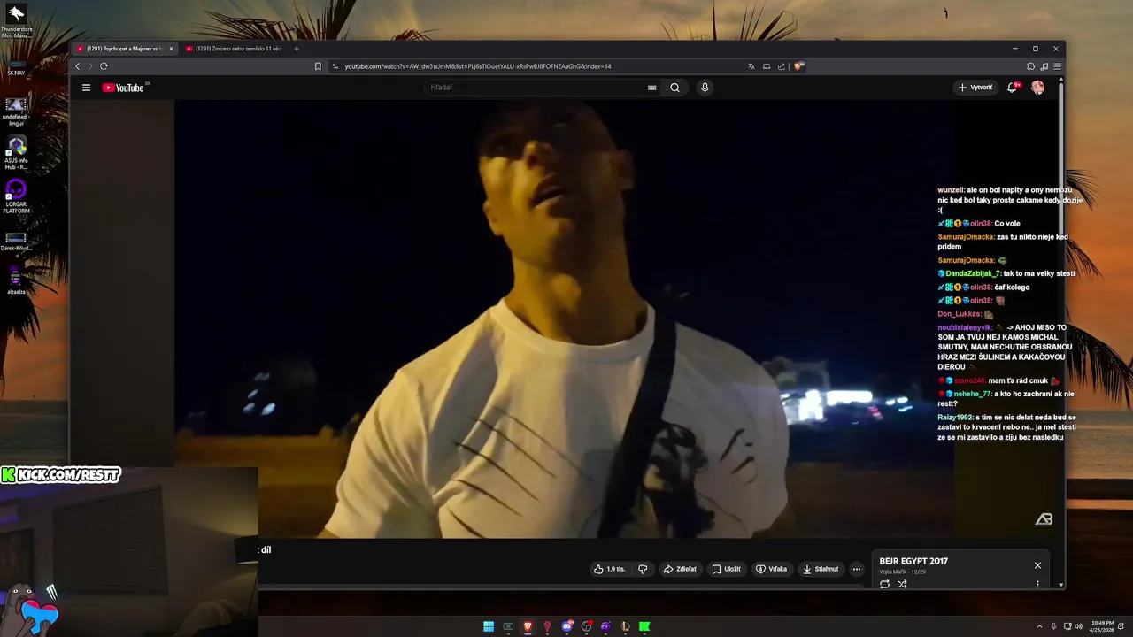Open Brave Shields lion icon
The width and height of the screenshot is (1133, 637).
pos(798,66)
